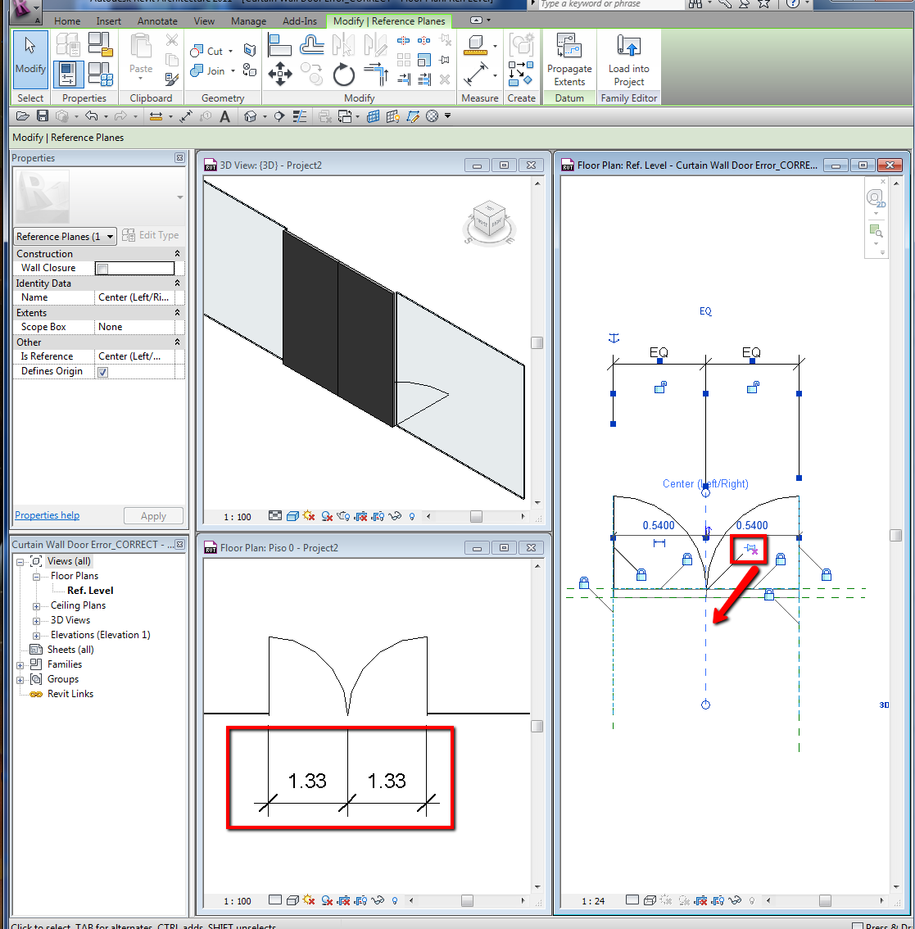The width and height of the screenshot is (915, 929).
Task: Expand the Families tree node
Action: 20,665
